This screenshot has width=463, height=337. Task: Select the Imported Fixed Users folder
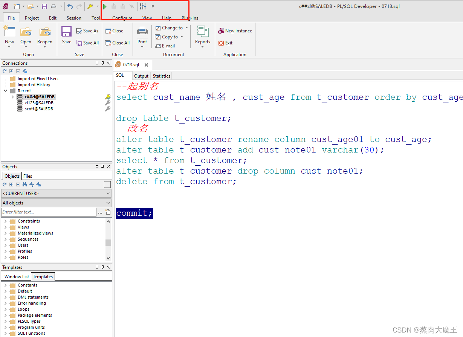point(38,79)
